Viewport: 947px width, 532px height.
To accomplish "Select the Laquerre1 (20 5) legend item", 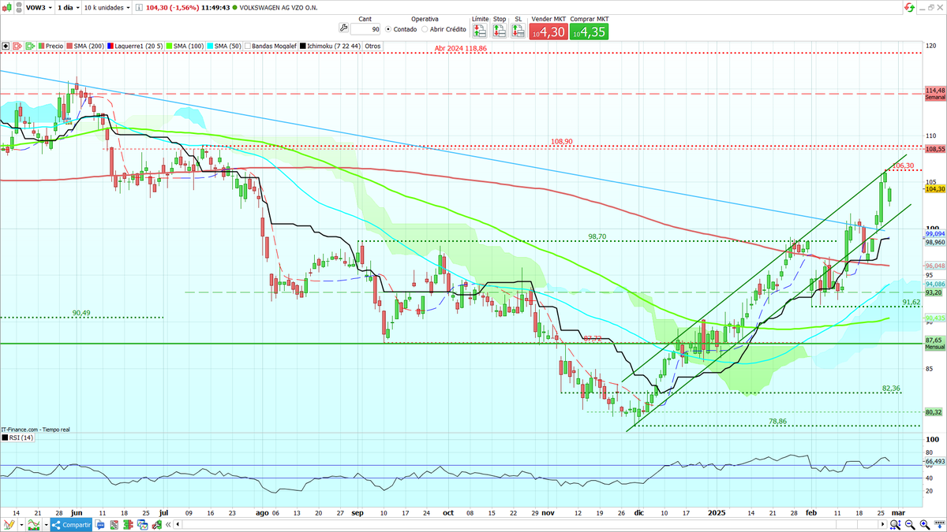I will point(137,46).
